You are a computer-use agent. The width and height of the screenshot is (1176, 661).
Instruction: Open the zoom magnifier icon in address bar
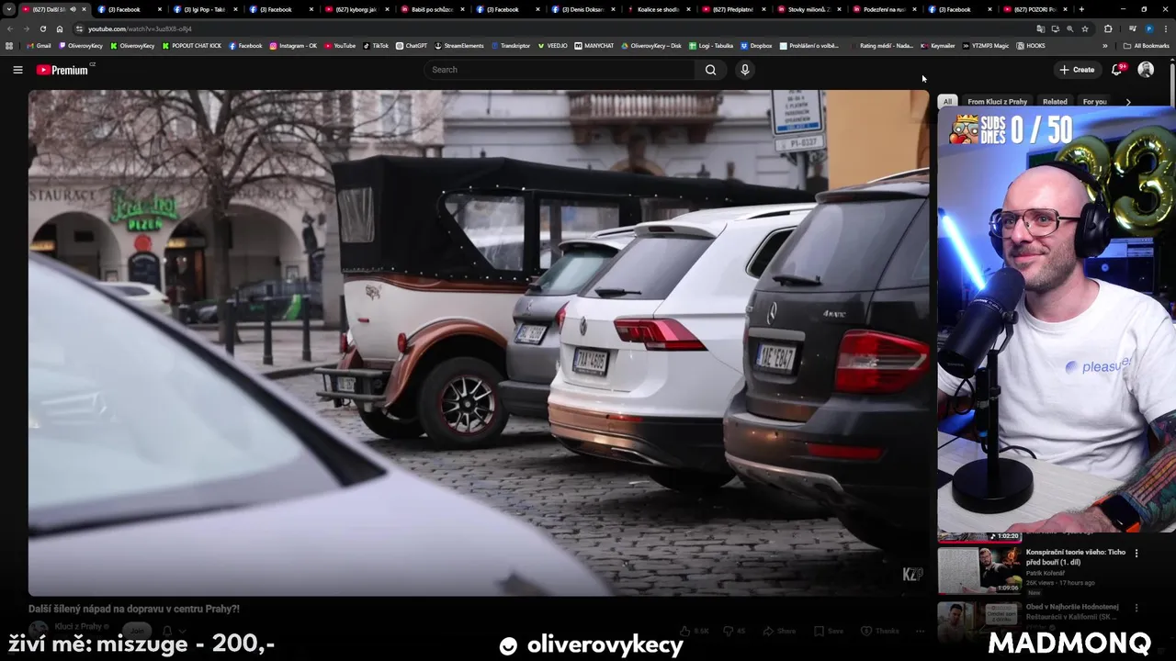pos(1069,28)
